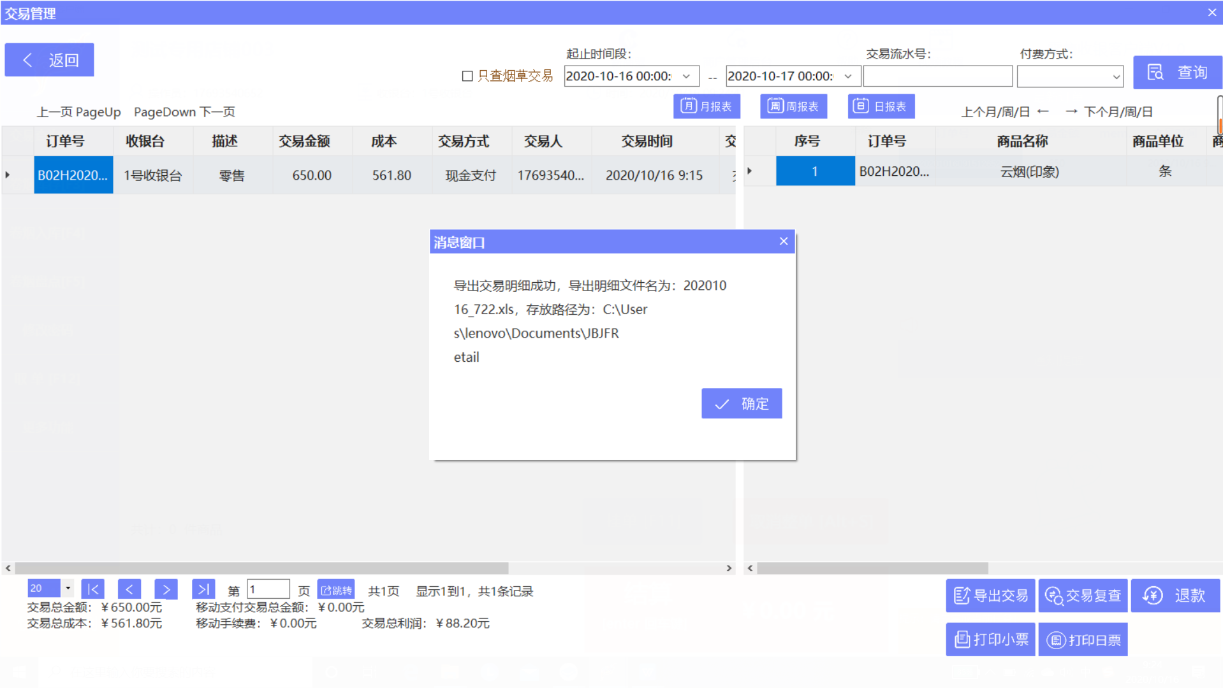
Task: Run the 查询 transaction search
Action: click(x=1178, y=71)
